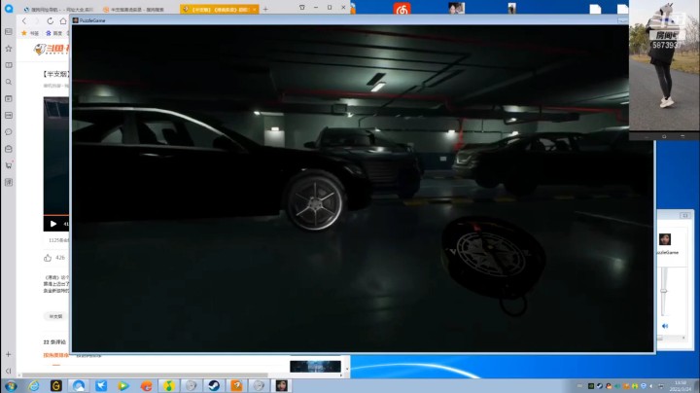Click the browser horizontal scrollbar
The image size is (700, 393).
click(145, 375)
